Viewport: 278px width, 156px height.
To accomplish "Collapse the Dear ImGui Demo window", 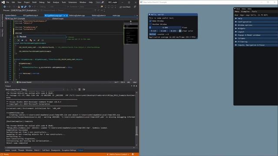I will tap(235, 9).
